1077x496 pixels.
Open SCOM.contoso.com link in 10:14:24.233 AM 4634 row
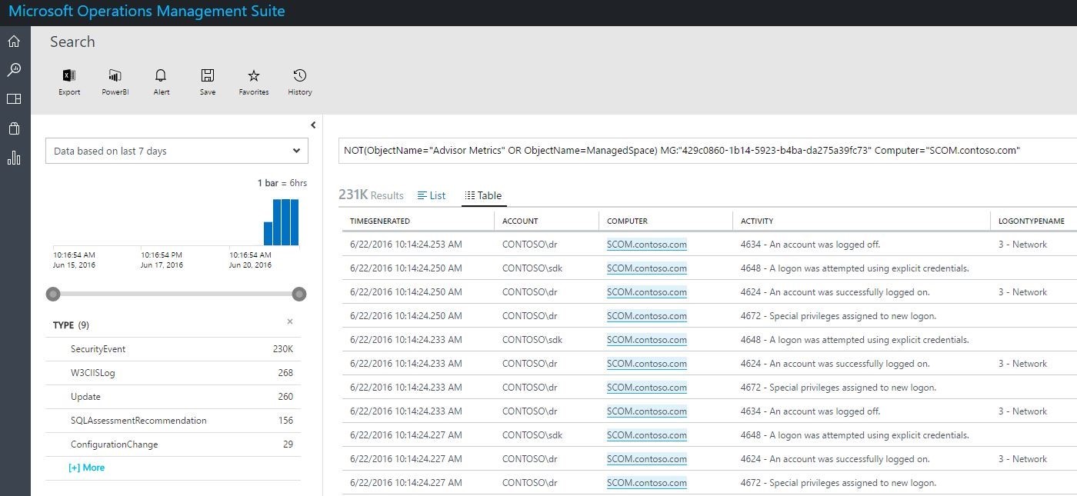[647, 411]
